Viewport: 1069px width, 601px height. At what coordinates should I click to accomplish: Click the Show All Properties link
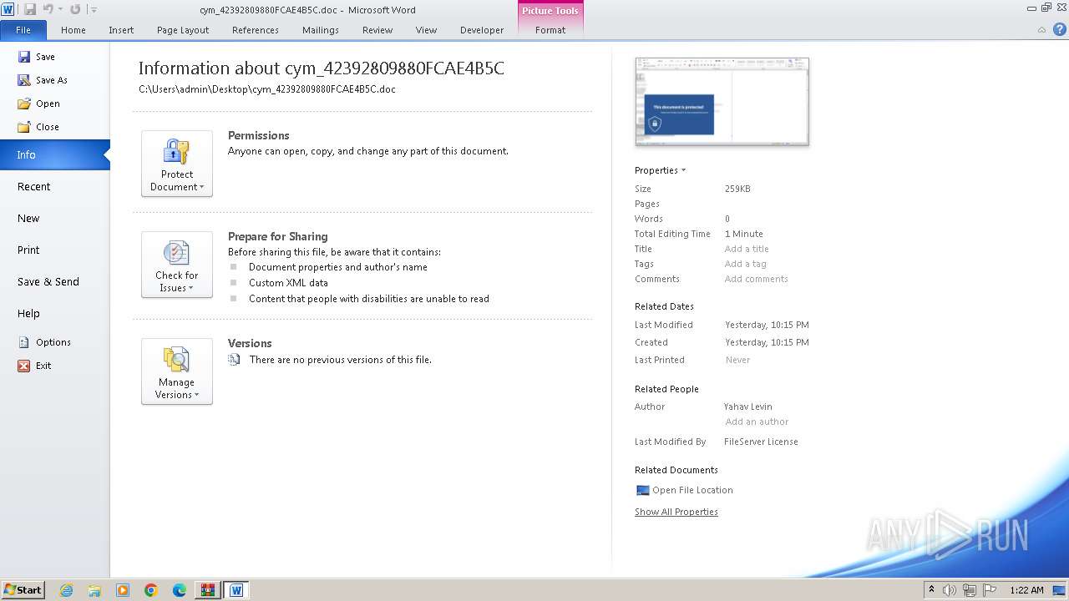(x=676, y=512)
